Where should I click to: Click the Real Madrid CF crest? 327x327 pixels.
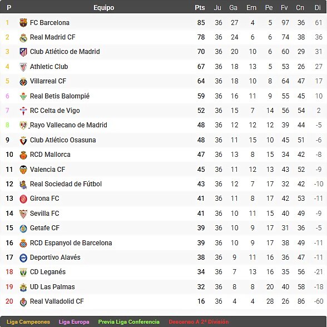pos(23,38)
